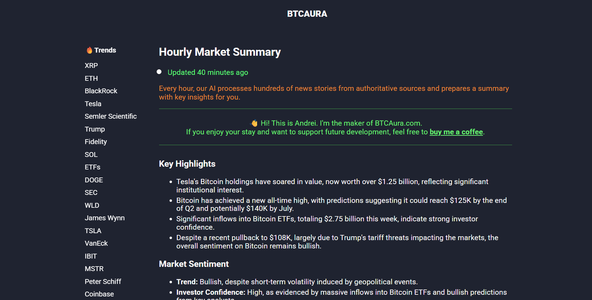The image size is (592, 300).
Task: View the Fidelity trend
Action: [95, 142]
